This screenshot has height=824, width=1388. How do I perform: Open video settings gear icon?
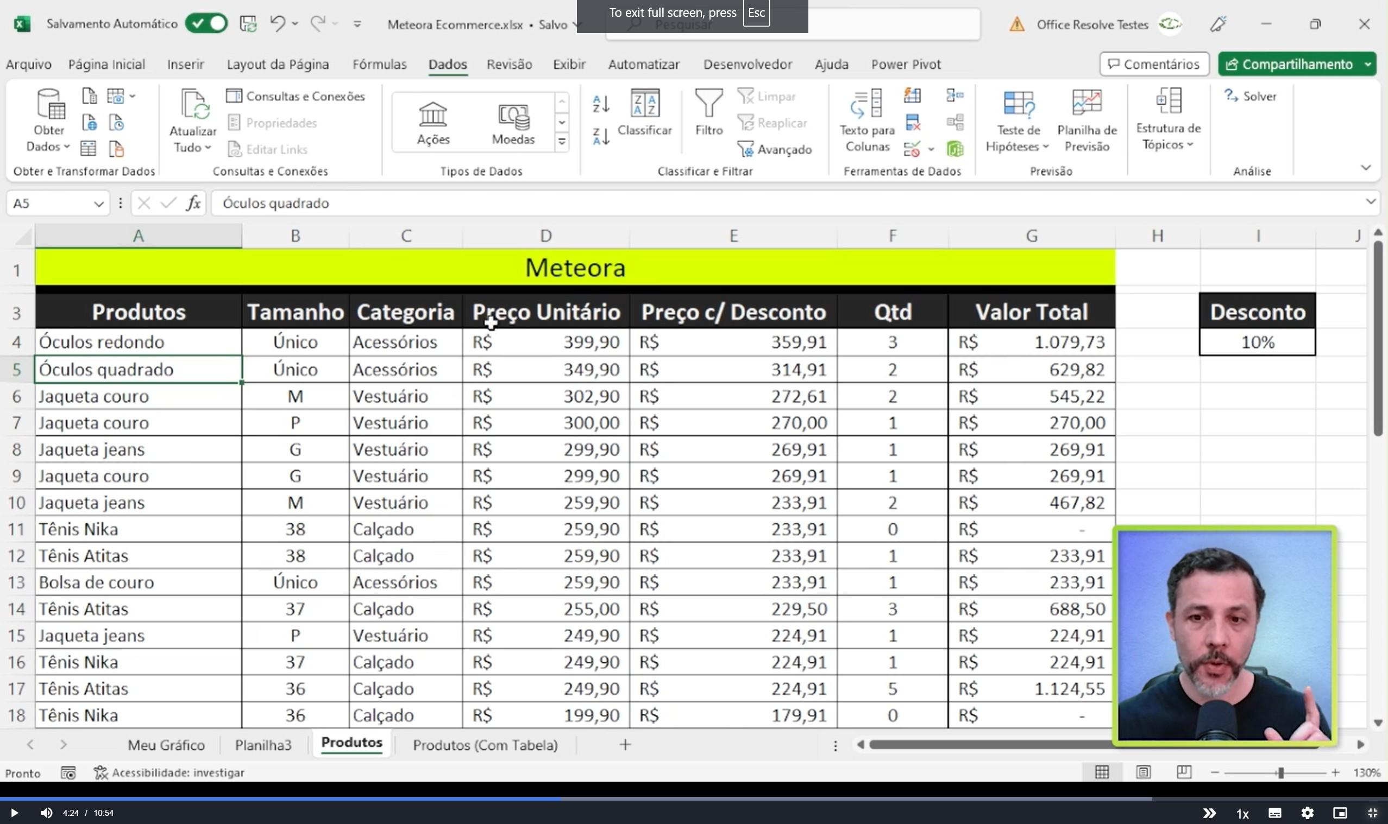tap(1308, 813)
